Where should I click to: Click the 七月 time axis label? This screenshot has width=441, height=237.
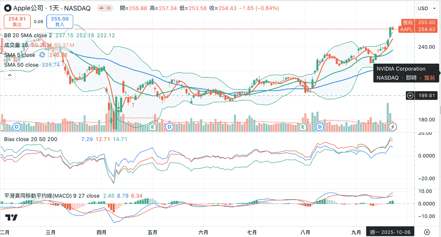coord(252,232)
